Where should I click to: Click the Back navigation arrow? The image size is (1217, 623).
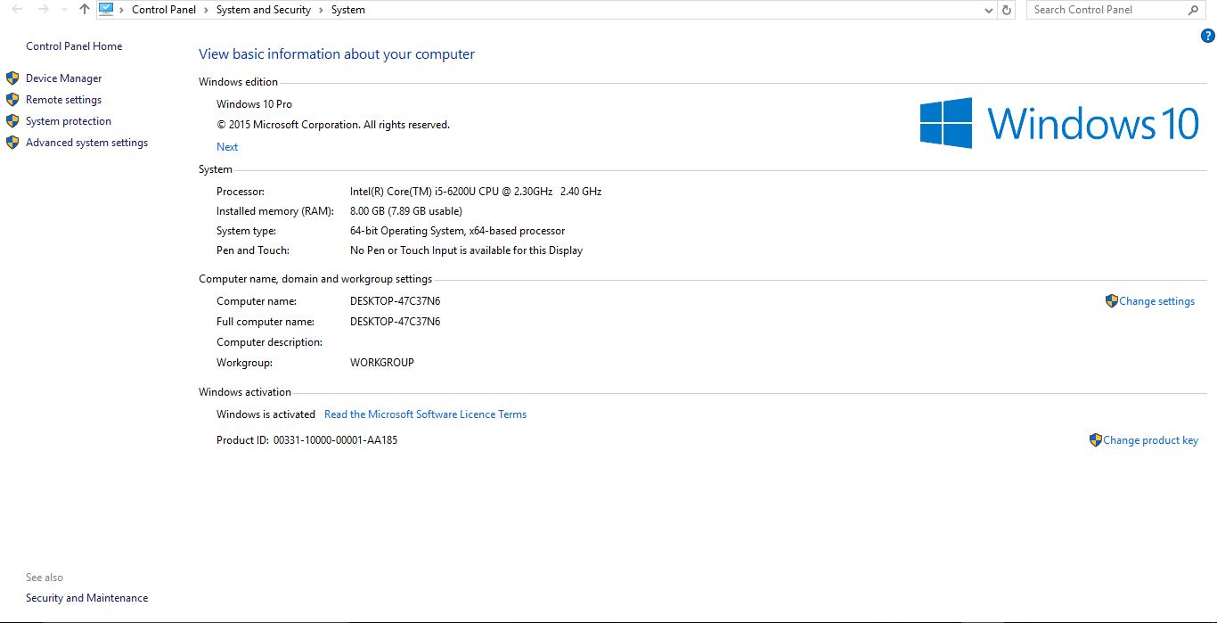17,10
